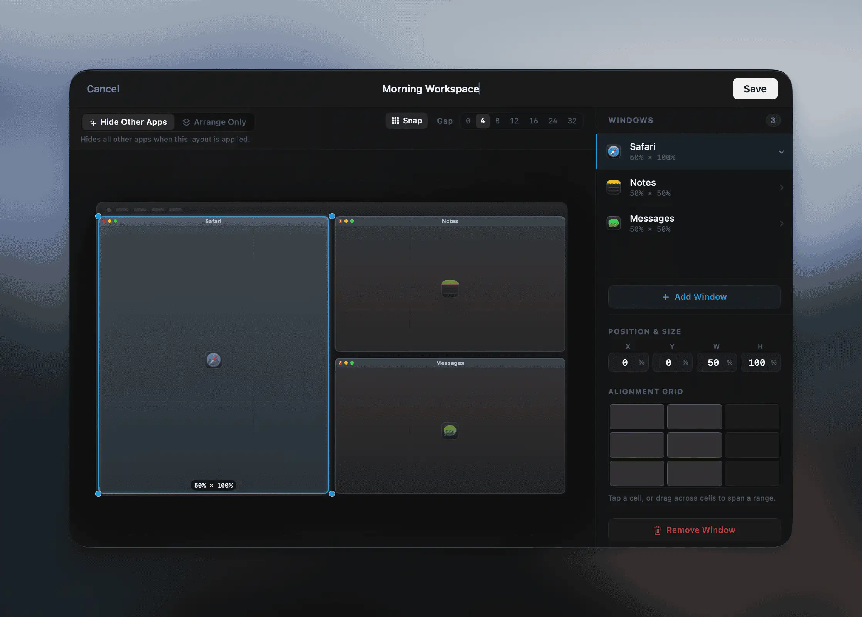Click the Windows count badge 3

pos(773,120)
